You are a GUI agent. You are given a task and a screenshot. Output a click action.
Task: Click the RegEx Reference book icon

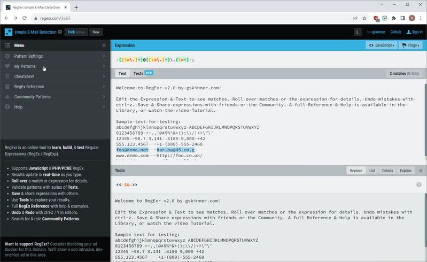point(7,87)
